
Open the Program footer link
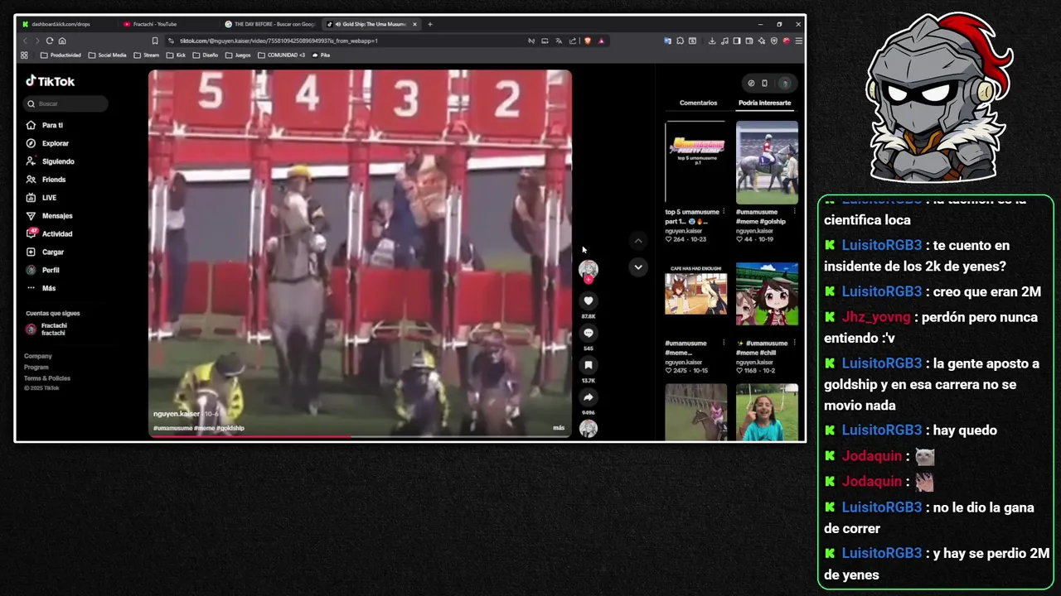coord(36,367)
